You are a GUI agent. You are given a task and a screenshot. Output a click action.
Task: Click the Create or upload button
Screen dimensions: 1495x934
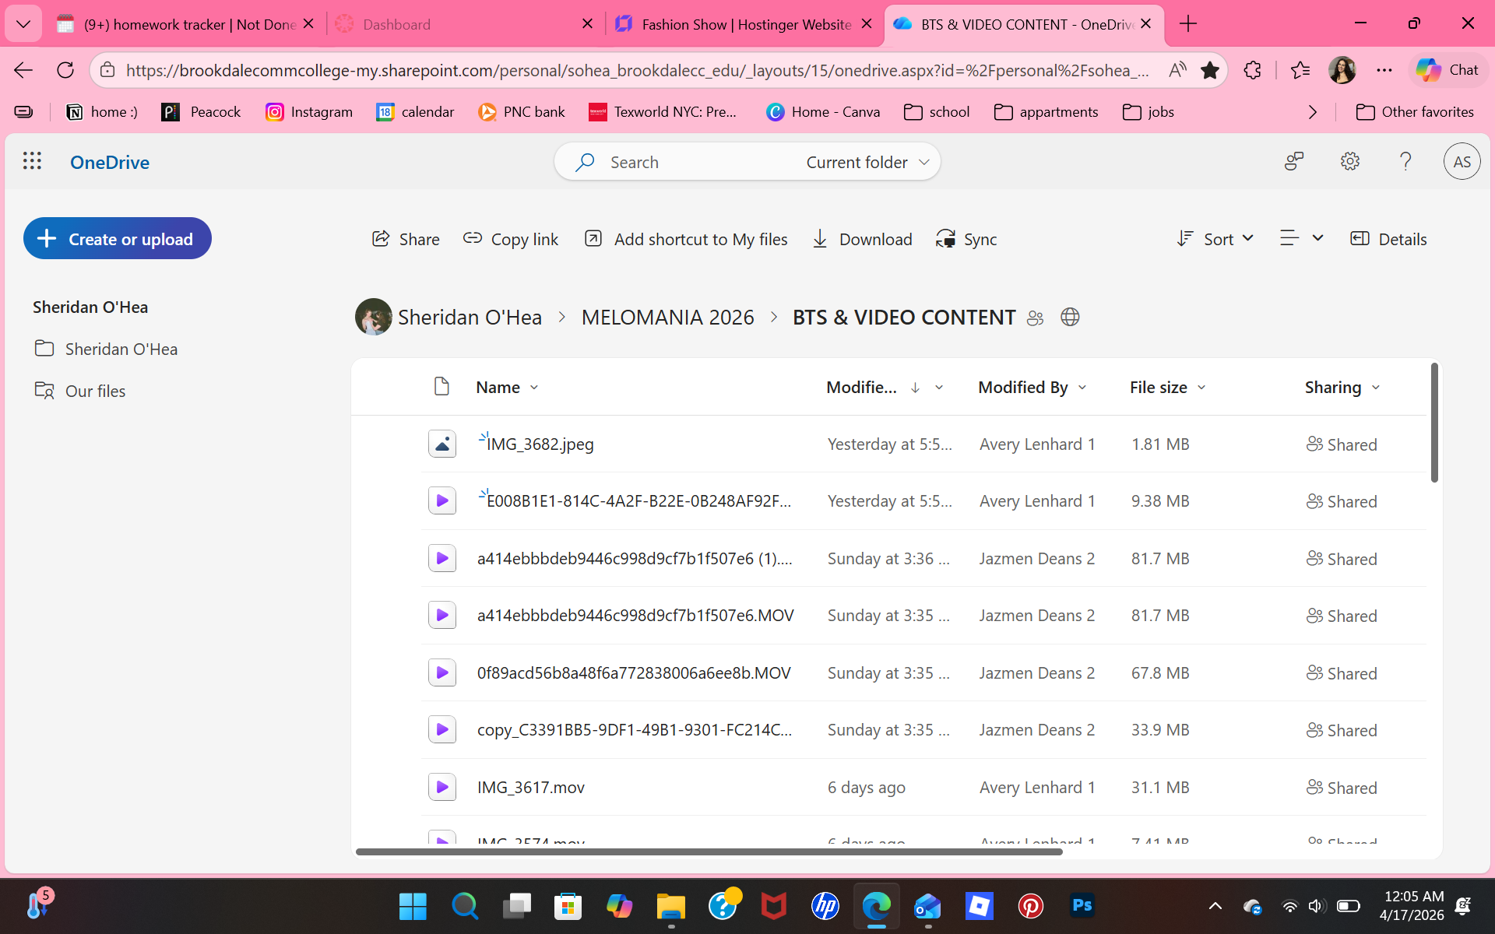[x=118, y=239]
